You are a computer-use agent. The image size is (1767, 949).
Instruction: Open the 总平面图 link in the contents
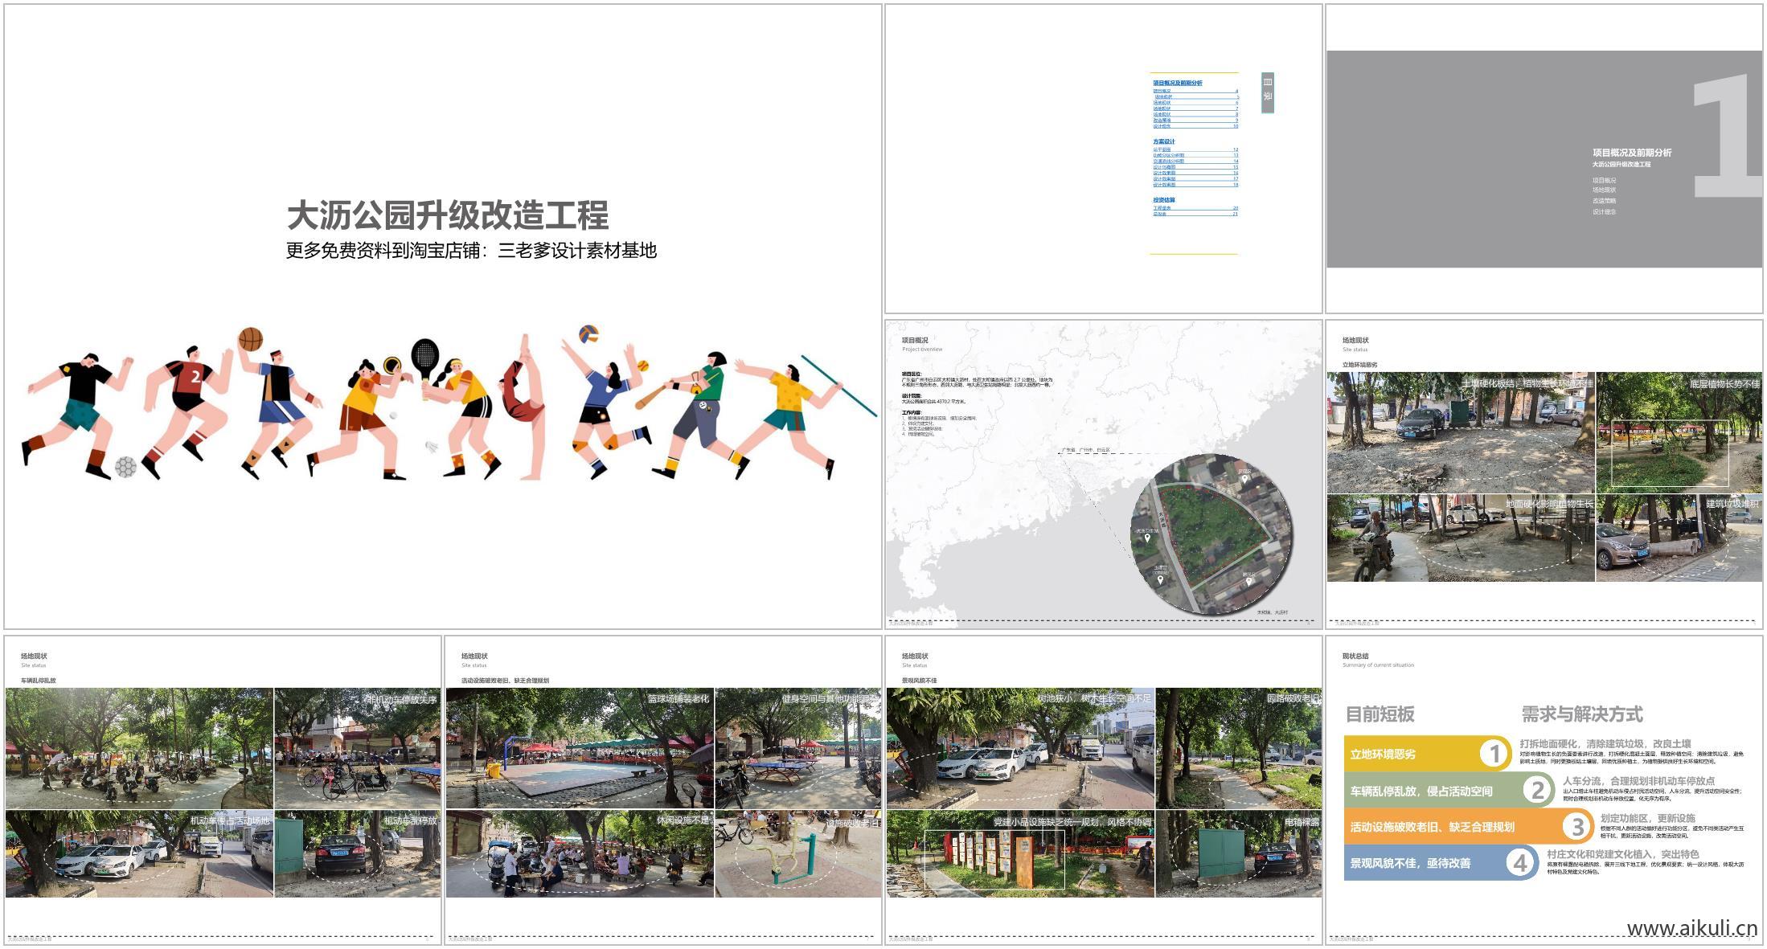pyautogui.click(x=1162, y=150)
